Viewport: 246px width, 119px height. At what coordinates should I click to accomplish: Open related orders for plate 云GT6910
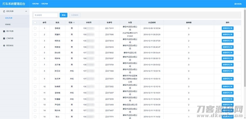[x=228, y=47]
